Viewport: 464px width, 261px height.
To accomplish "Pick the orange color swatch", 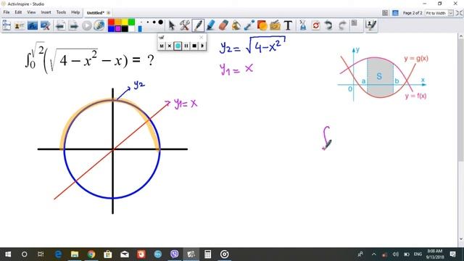I will click(118, 22).
